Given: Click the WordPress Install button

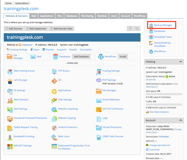Looking at the screenshot, I should (123, 56).
